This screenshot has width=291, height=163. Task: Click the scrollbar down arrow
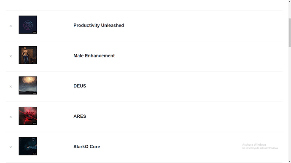coord(289,162)
